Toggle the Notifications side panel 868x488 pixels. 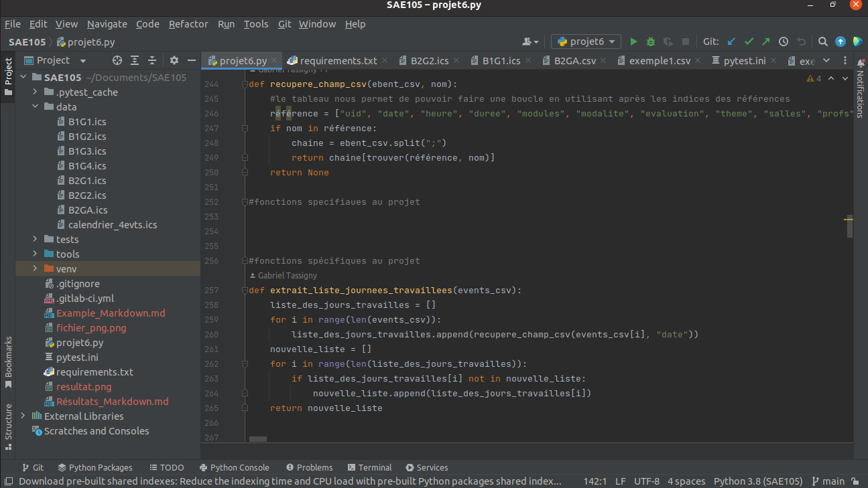(861, 88)
